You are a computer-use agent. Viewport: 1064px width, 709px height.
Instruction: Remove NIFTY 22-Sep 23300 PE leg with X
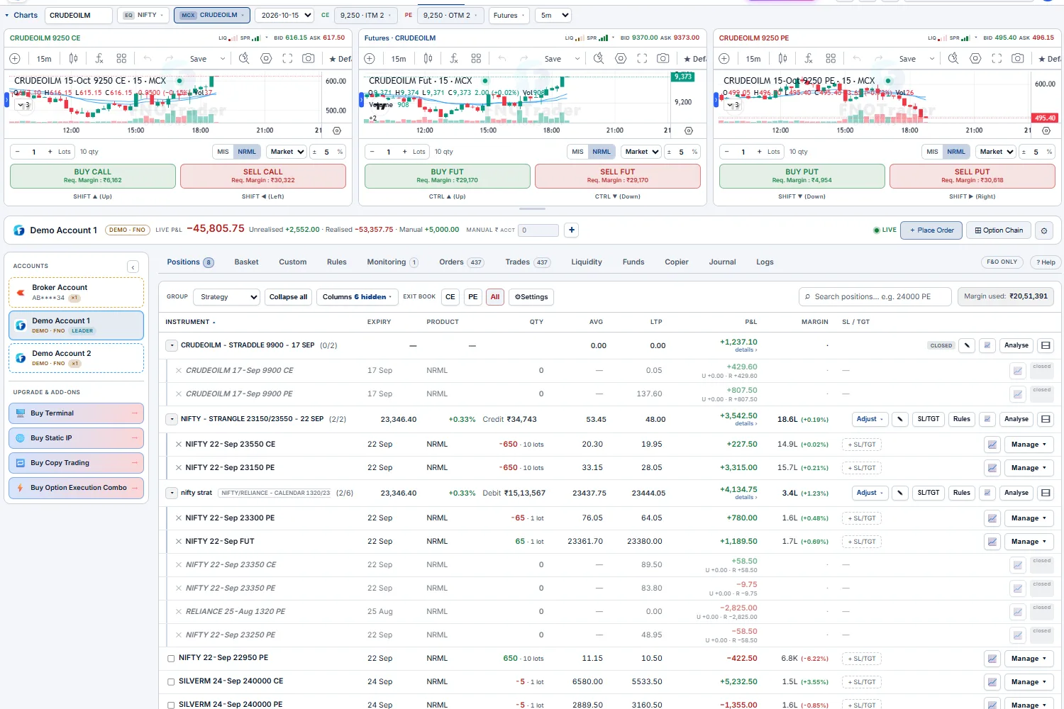179,518
